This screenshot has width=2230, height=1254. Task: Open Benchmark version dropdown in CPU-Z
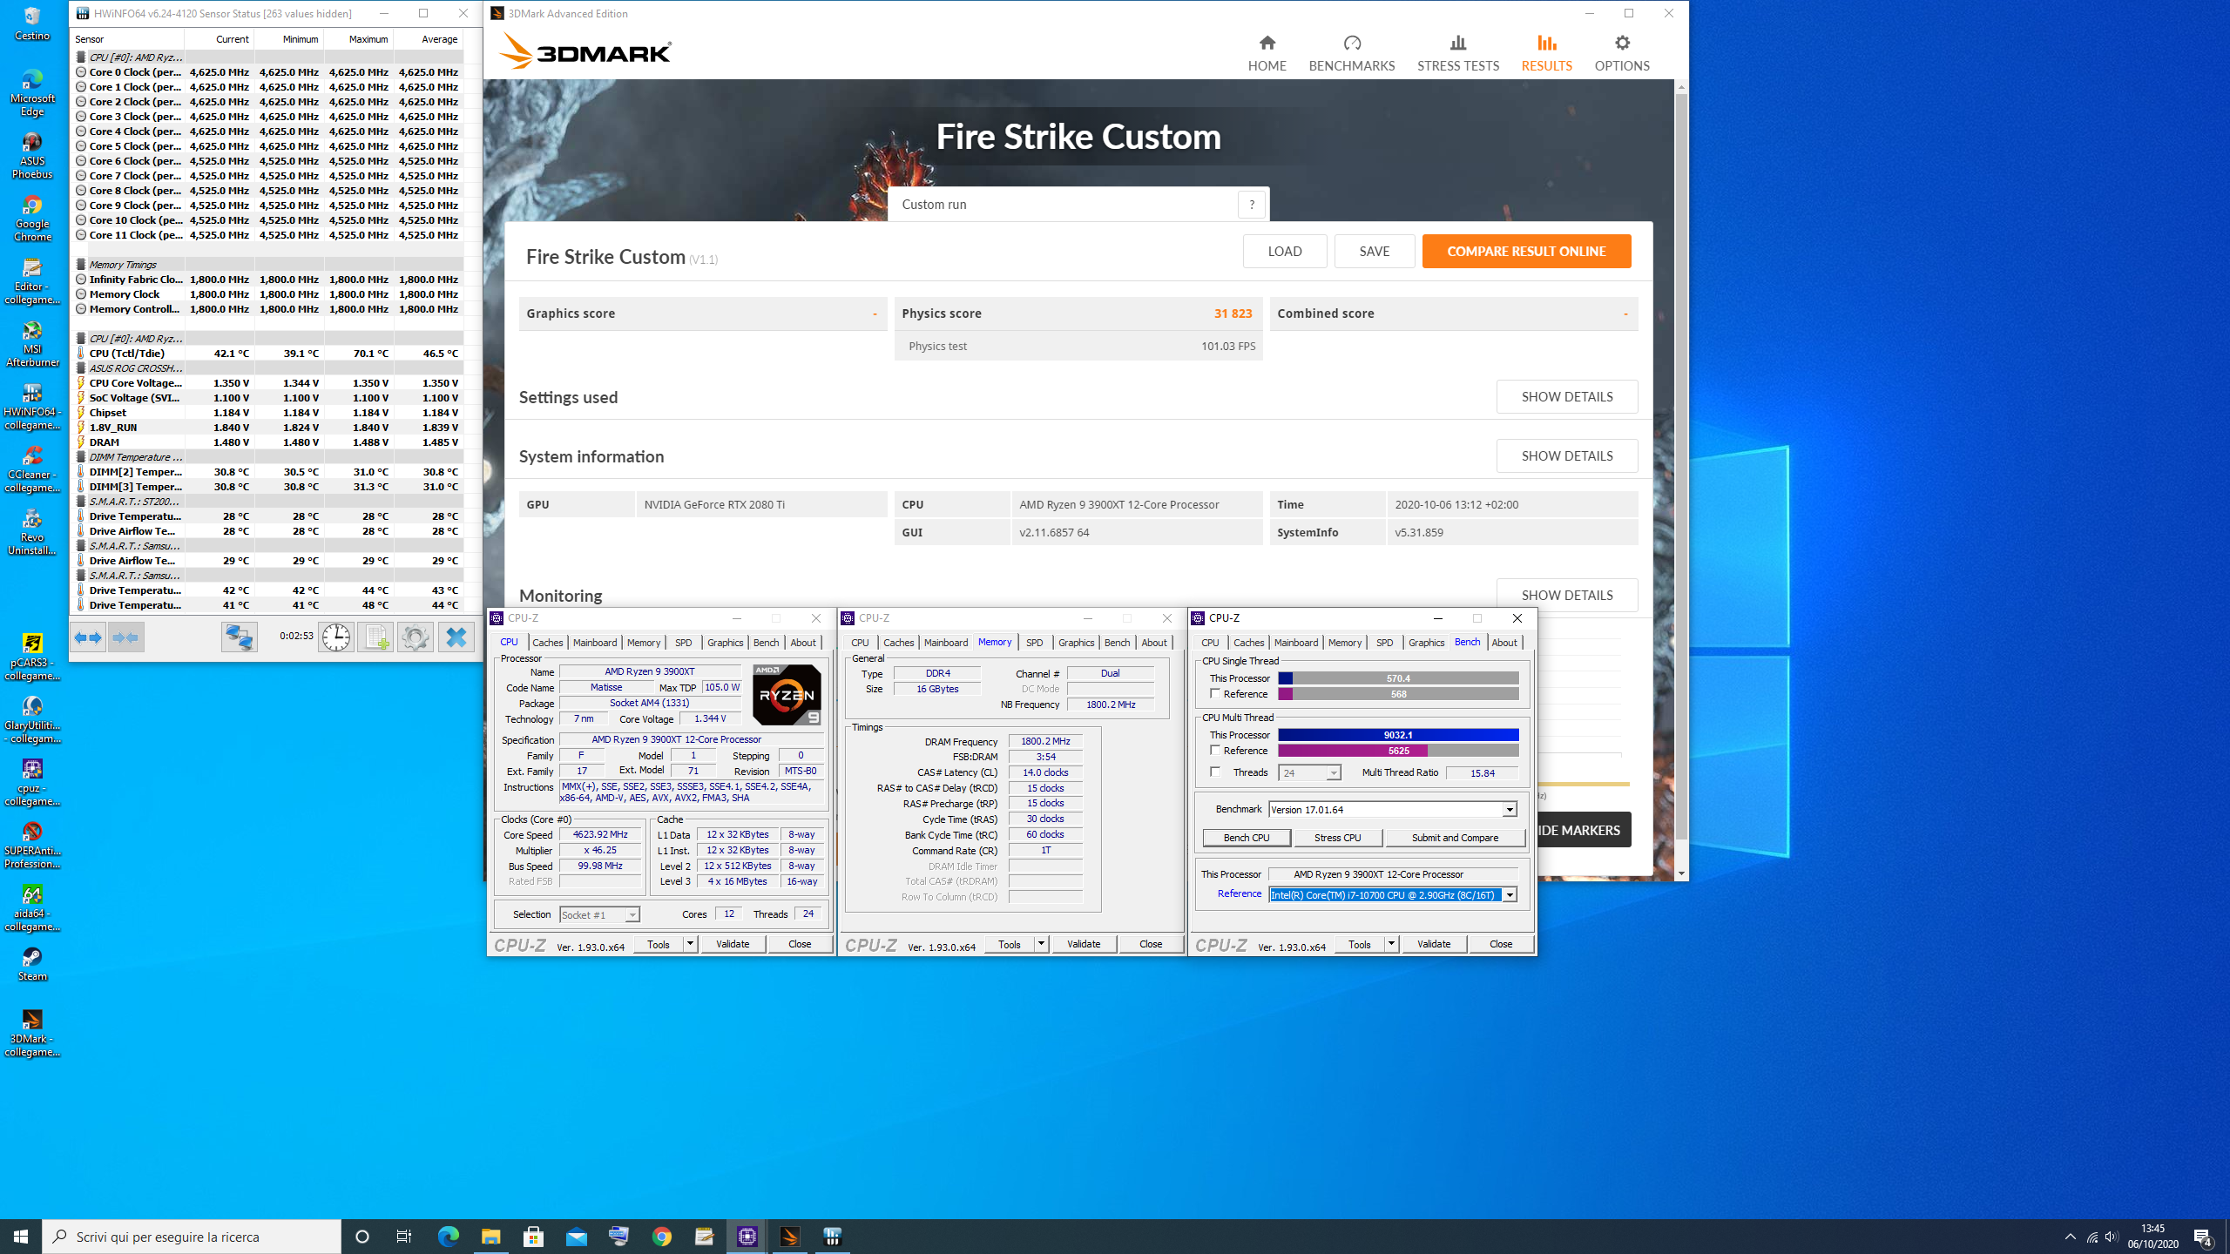click(1509, 810)
